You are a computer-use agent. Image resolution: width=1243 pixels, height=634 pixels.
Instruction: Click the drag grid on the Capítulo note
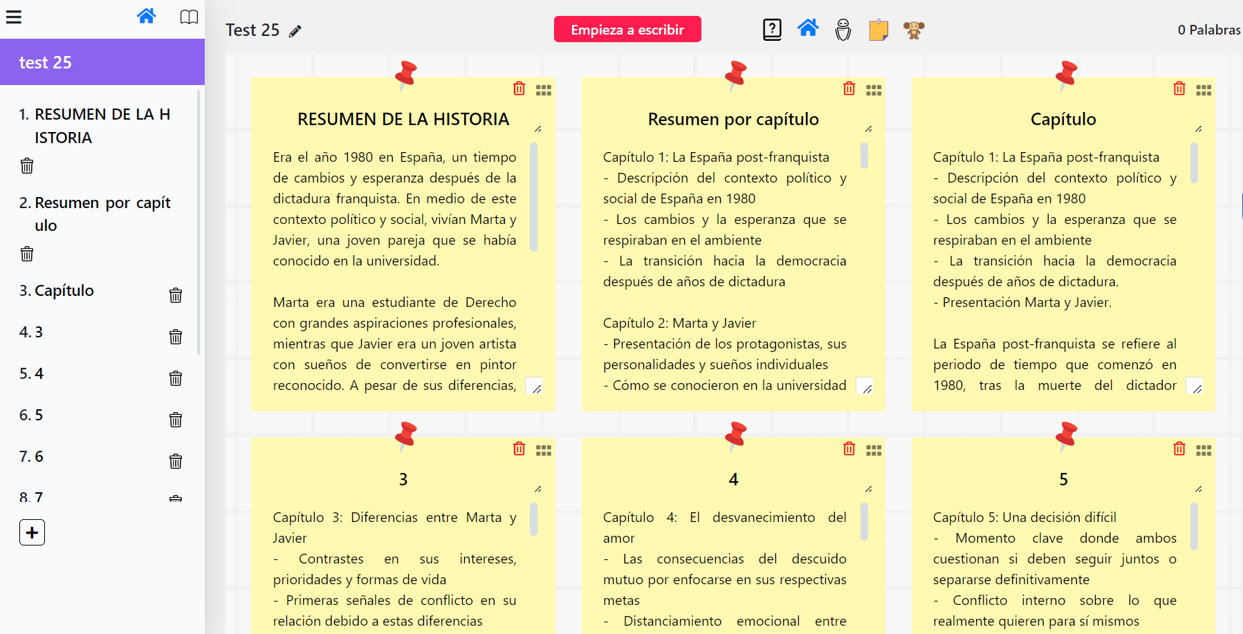pyautogui.click(x=1204, y=89)
